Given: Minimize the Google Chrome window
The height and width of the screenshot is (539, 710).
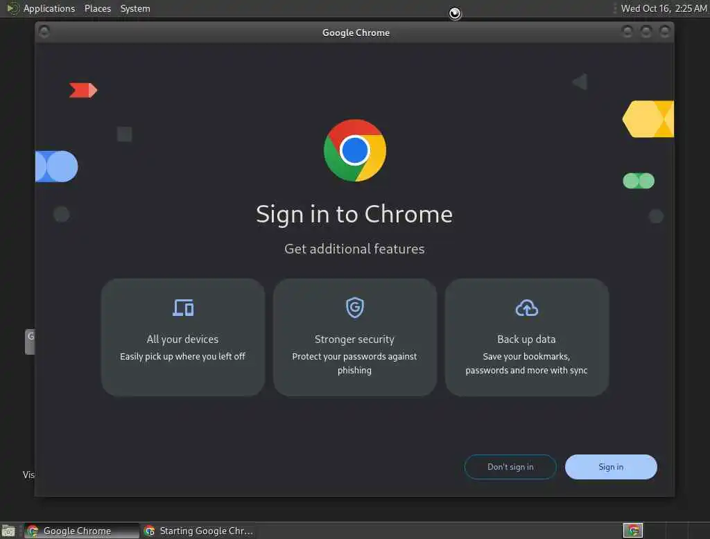Looking at the screenshot, I should (x=627, y=32).
